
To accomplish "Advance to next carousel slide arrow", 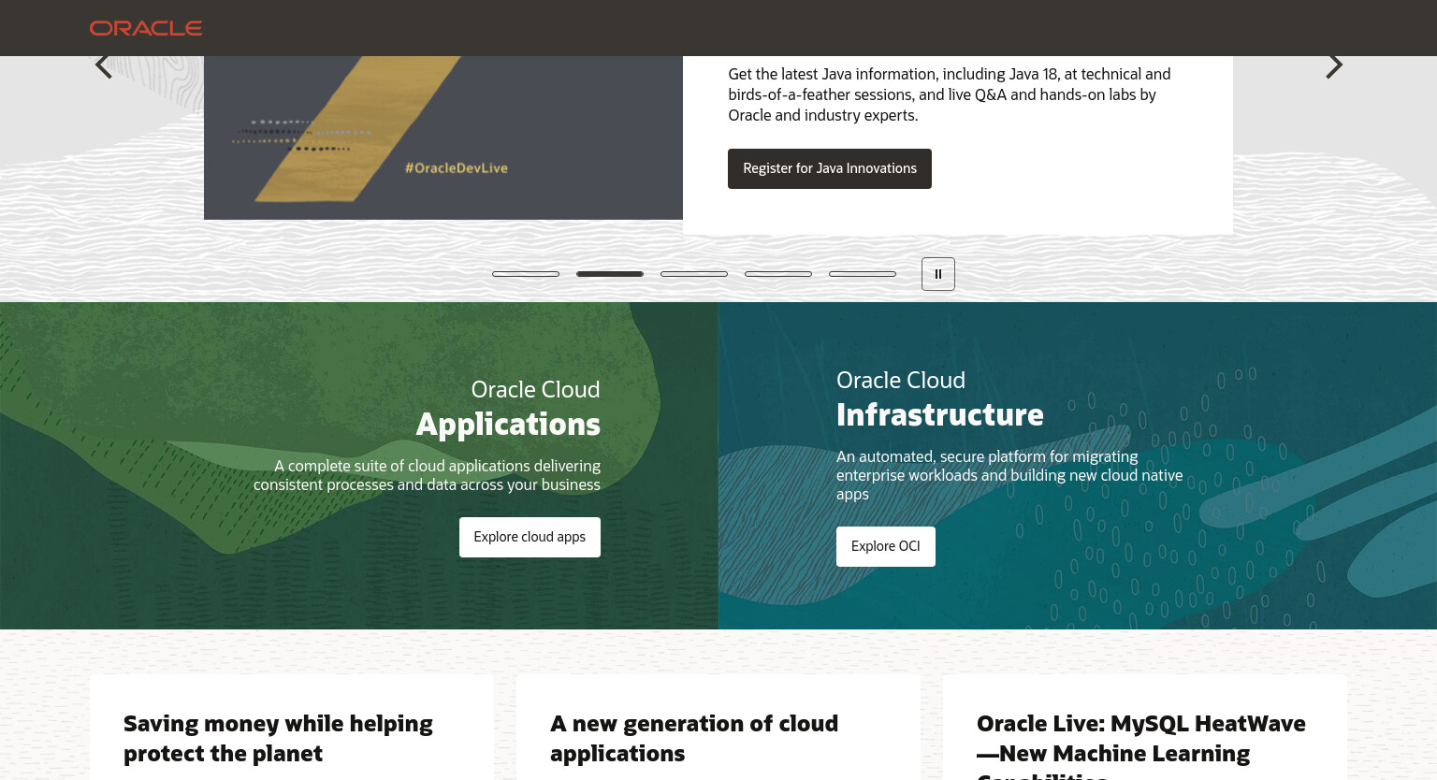I will 1334,65.
